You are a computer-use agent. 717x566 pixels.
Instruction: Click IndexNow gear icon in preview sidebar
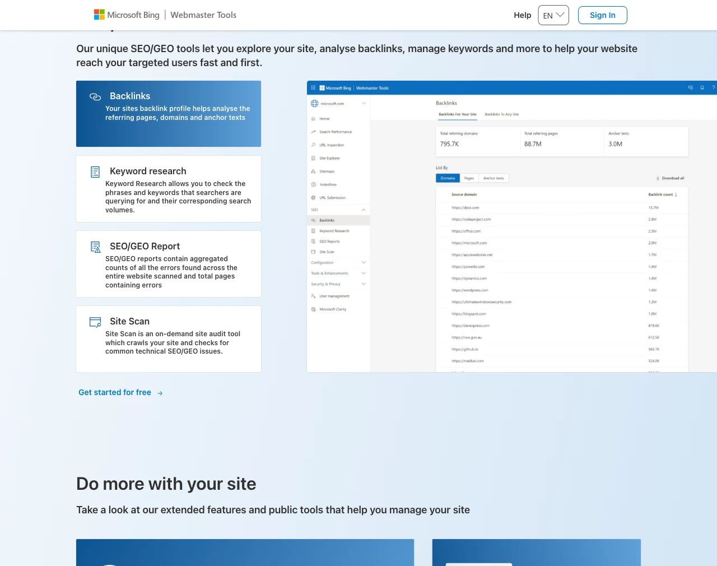coord(313,184)
